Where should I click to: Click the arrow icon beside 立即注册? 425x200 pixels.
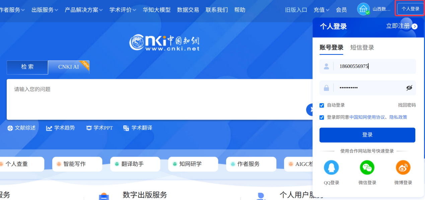pyautogui.click(x=415, y=26)
